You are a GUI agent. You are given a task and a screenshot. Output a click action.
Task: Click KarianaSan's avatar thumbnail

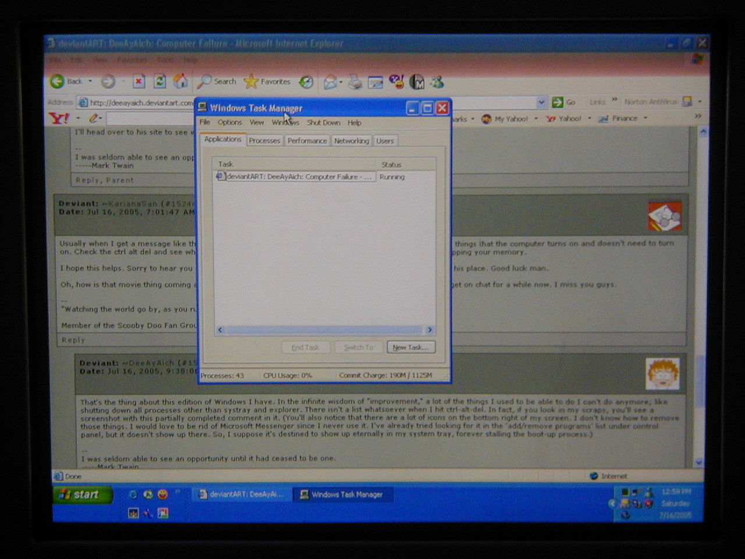click(665, 216)
